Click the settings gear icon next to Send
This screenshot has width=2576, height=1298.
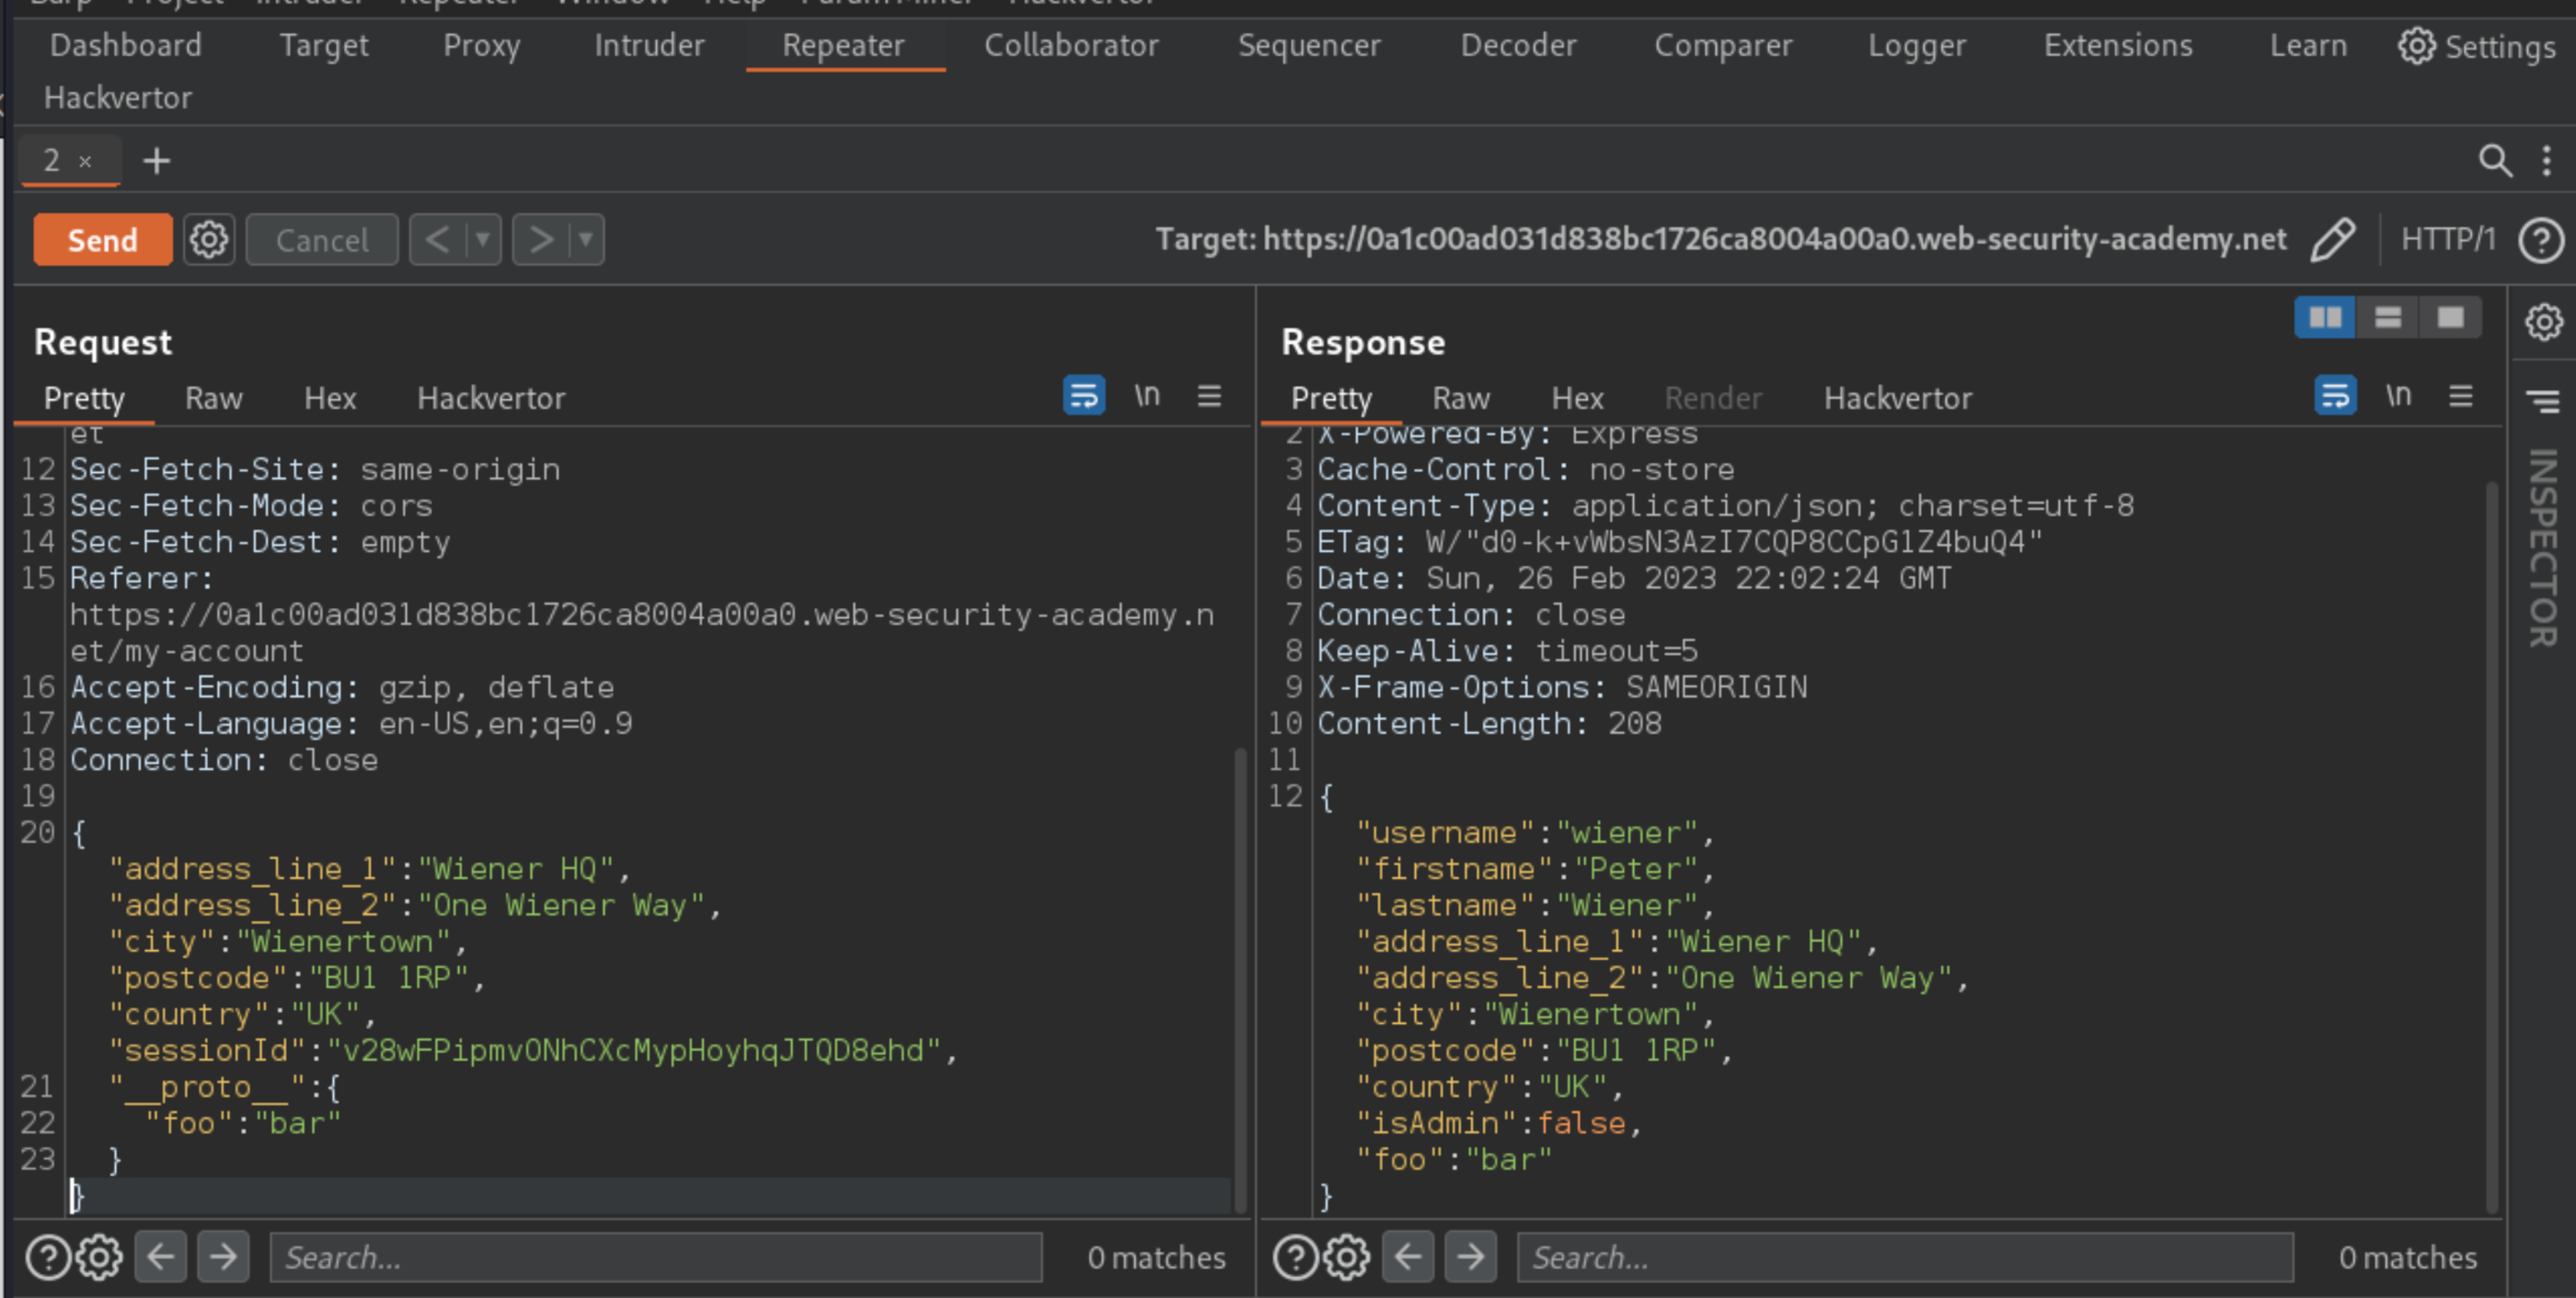(x=209, y=240)
